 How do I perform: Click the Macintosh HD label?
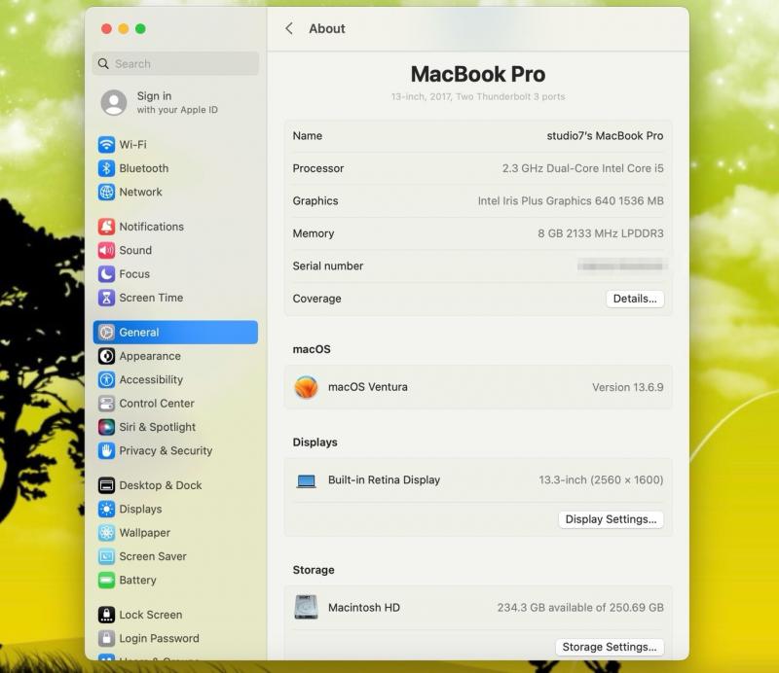pyautogui.click(x=363, y=608)
